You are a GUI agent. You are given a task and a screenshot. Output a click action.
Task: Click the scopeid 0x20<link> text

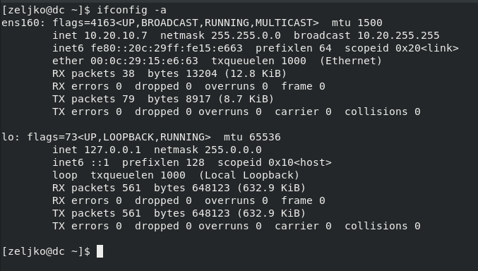[402, 48]
